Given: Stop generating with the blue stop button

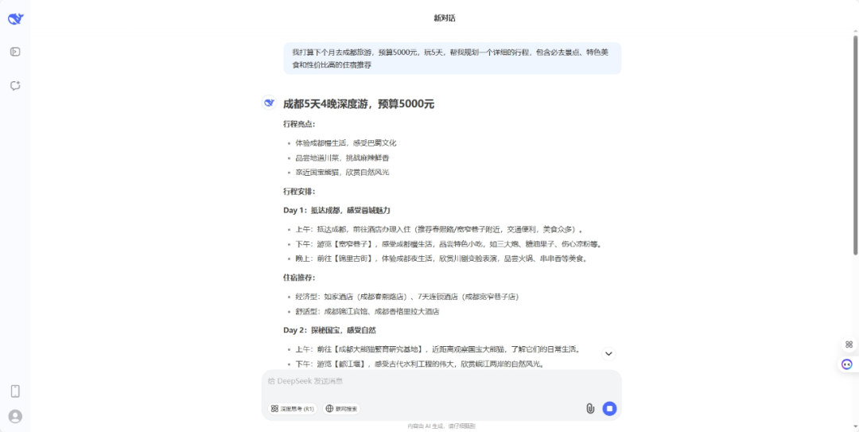Looking at the screenshot, I should click(609, 408).
